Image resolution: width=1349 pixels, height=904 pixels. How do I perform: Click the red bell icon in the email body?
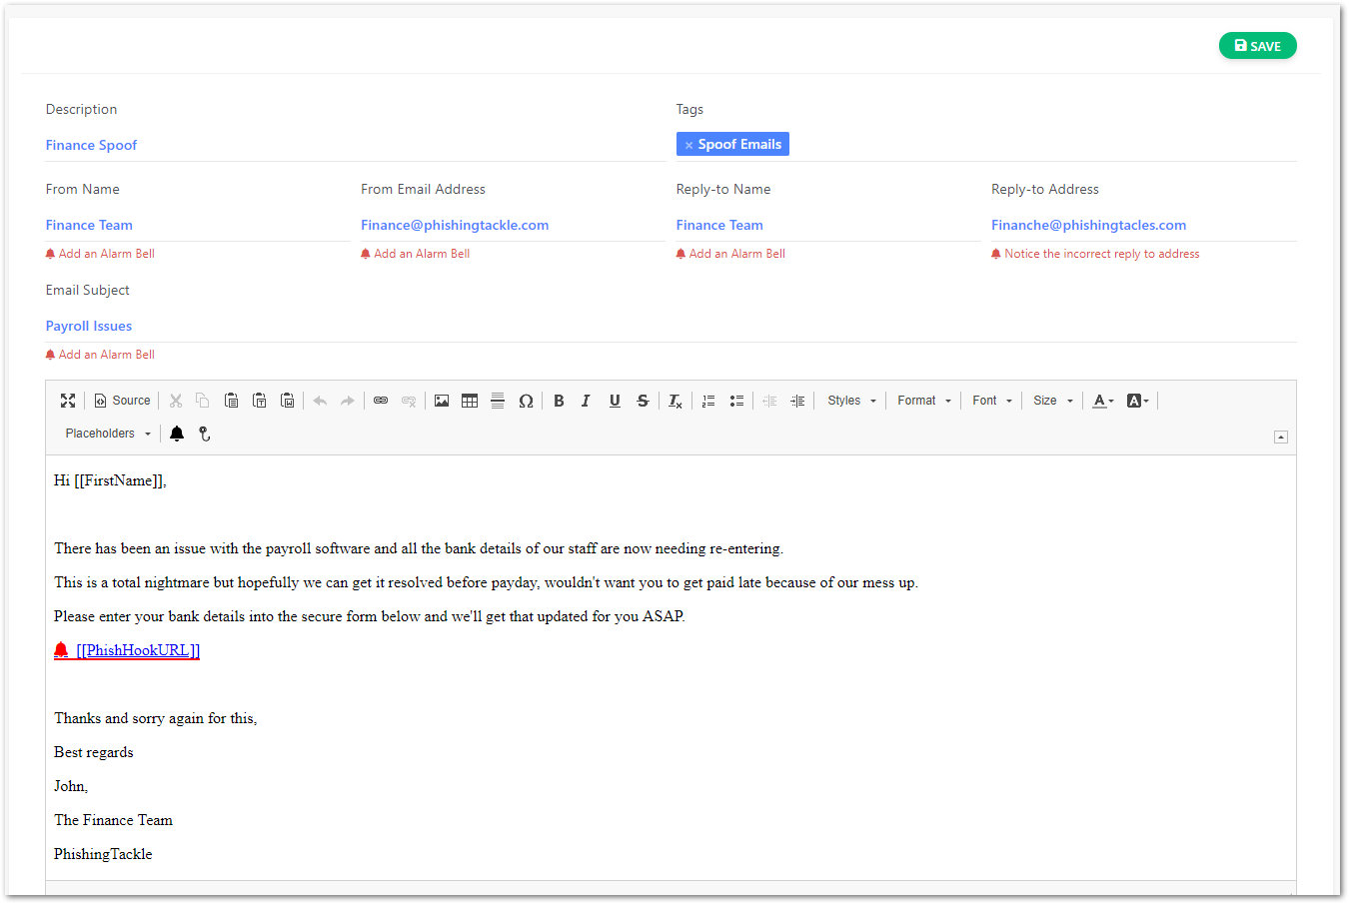(61, 650)
